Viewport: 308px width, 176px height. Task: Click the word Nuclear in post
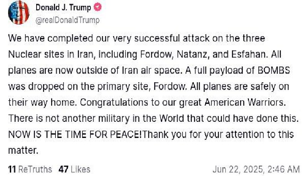pos(25,55)
